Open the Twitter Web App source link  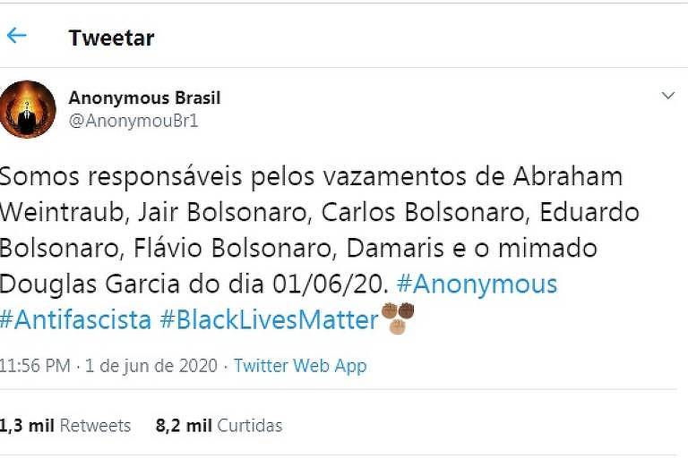click(x=300, y=366)
